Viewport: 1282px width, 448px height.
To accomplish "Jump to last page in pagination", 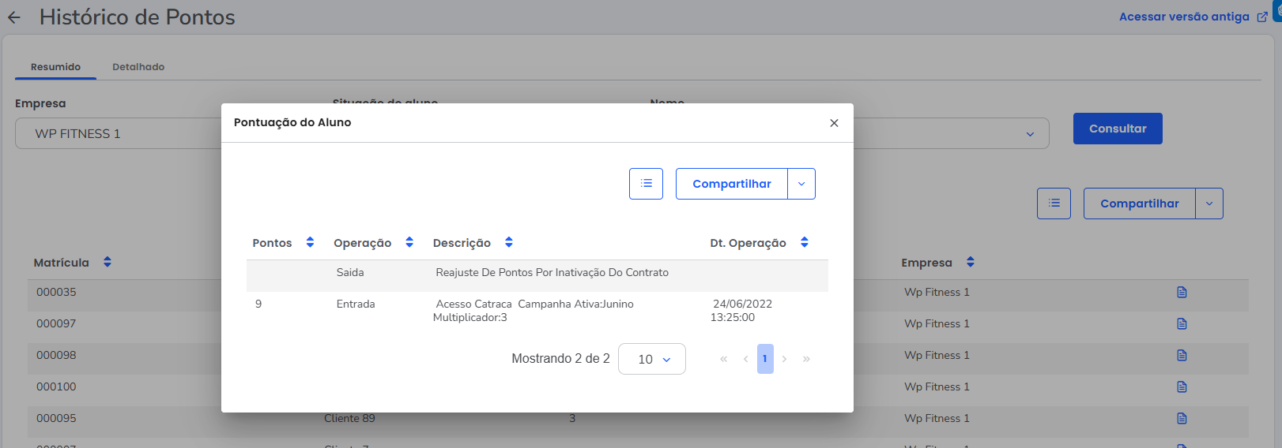I will tap(806, 359).
